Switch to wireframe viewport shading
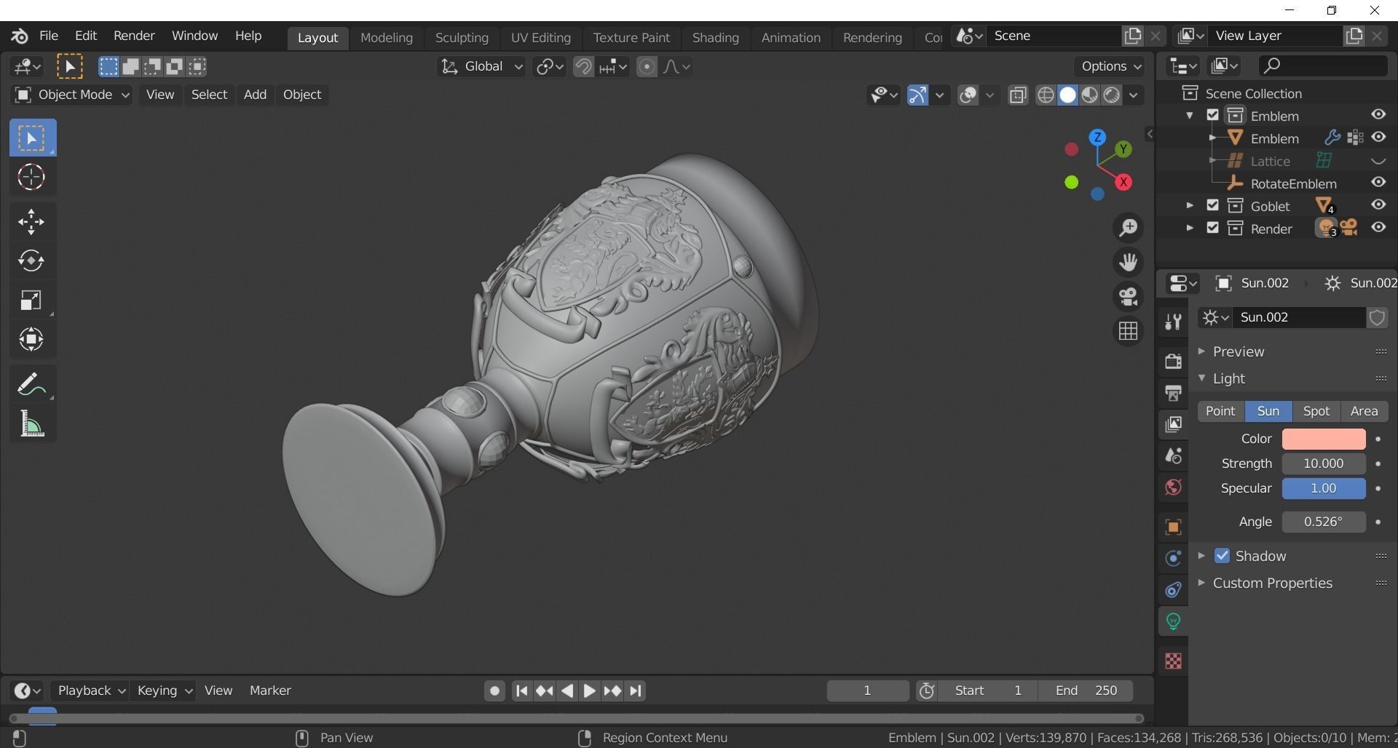Image resolution: width=1398 pixels, height=748 pixels. tap(1046, 95)
